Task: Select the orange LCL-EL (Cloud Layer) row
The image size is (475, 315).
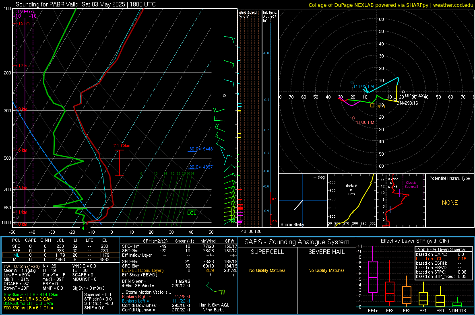Action: pos(180,270)
